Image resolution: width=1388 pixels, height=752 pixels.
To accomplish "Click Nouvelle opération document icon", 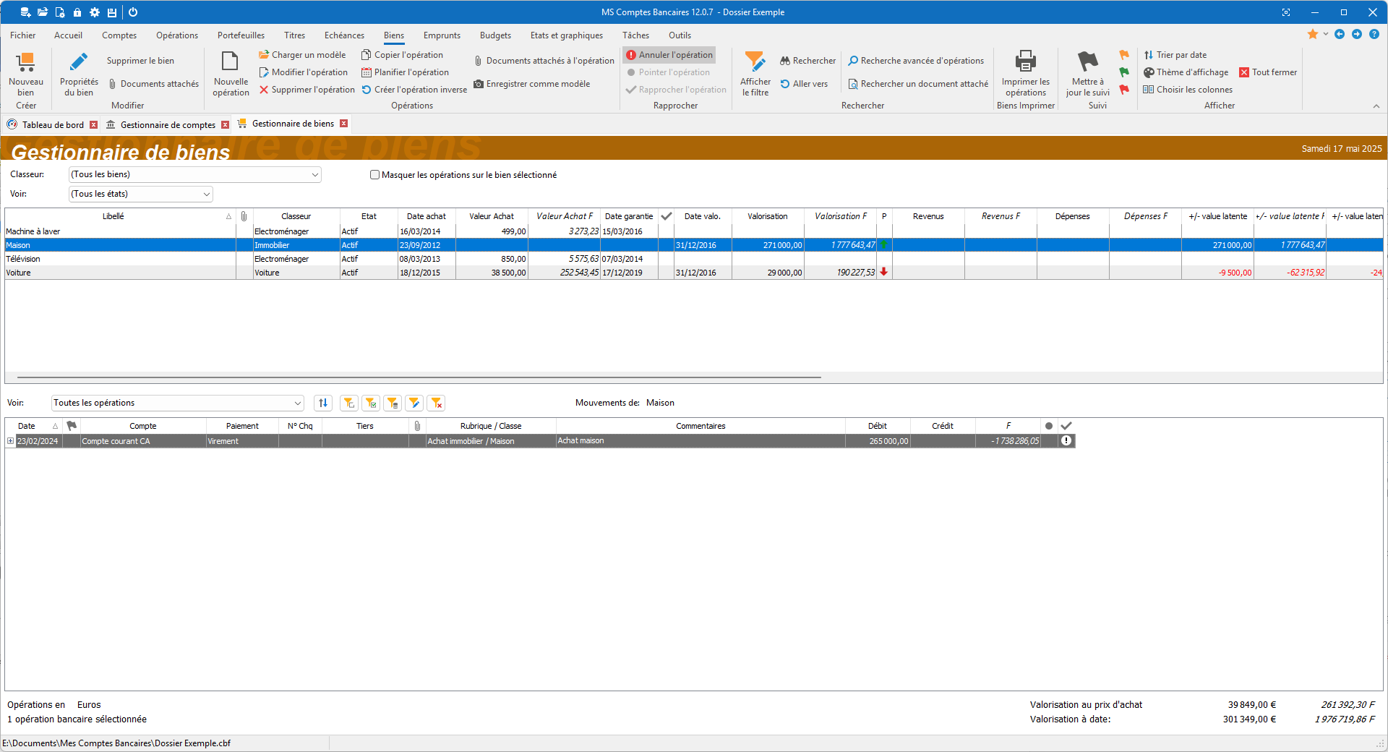I will click(x=230, y=63).
